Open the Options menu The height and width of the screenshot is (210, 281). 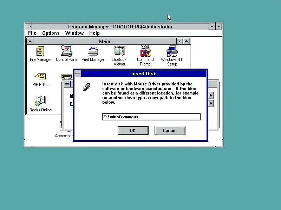point(51,33)
